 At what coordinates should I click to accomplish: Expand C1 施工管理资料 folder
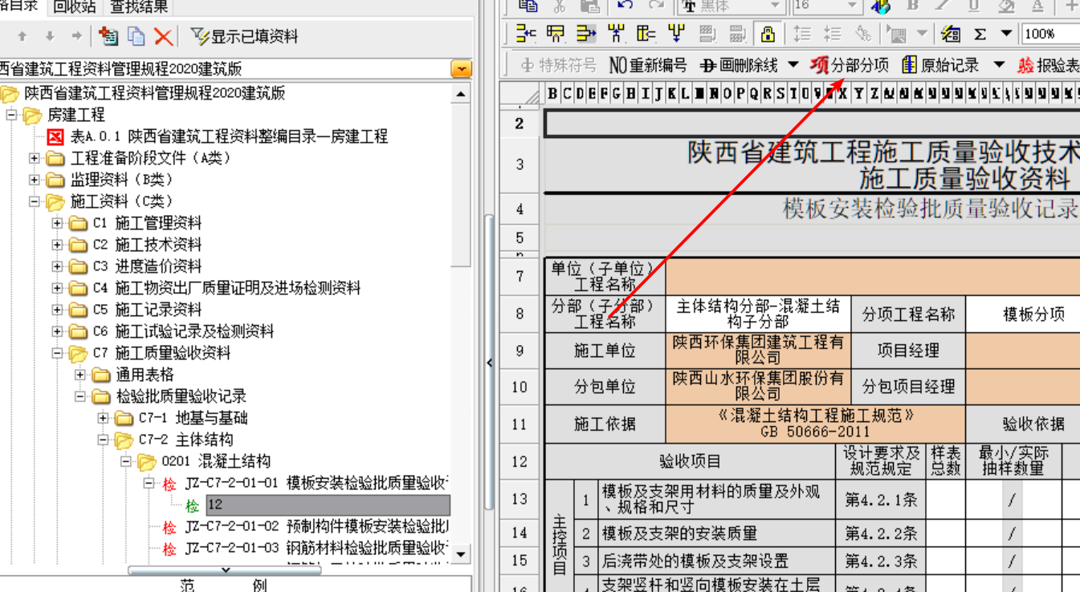click(x=57, y=224)
